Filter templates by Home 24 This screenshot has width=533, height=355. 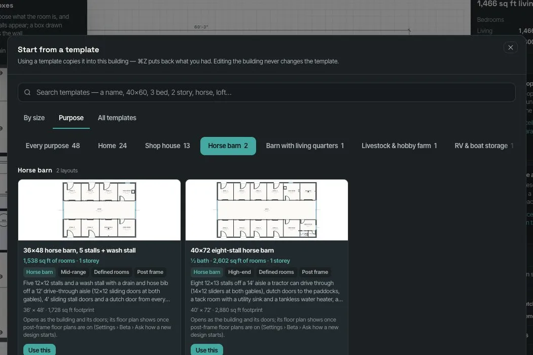112,146
